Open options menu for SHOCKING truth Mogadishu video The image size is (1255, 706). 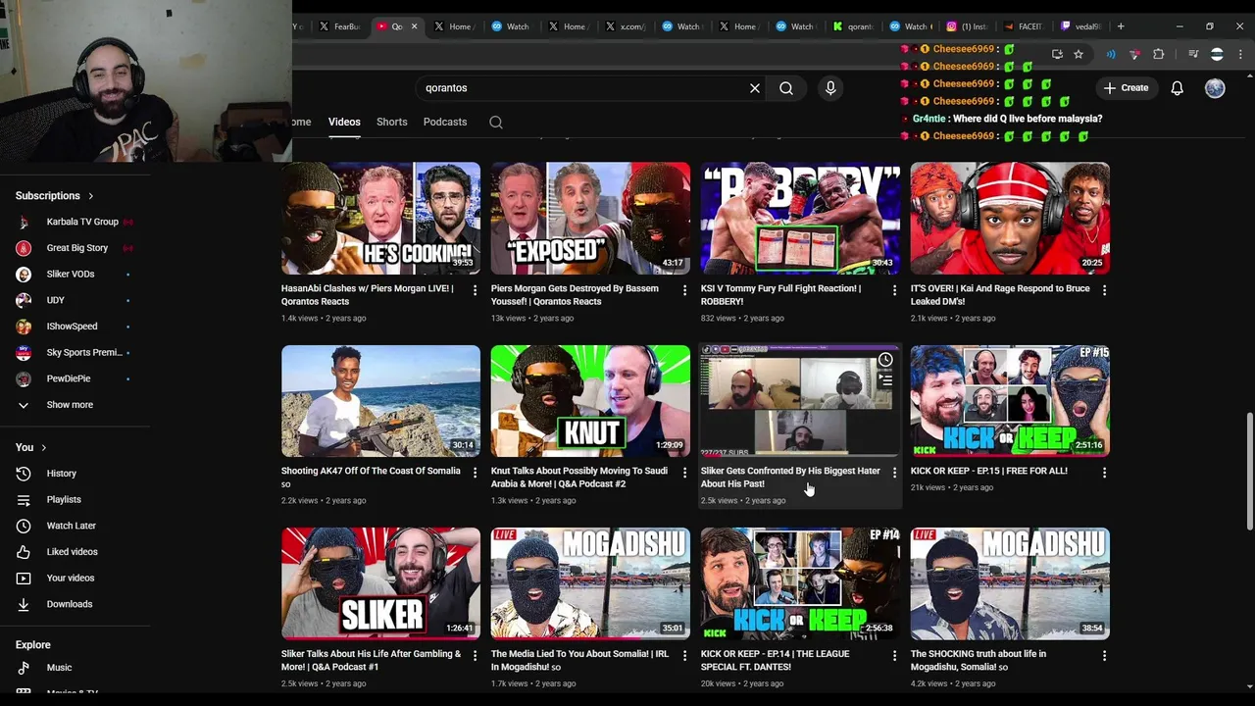click(1104, 655)
